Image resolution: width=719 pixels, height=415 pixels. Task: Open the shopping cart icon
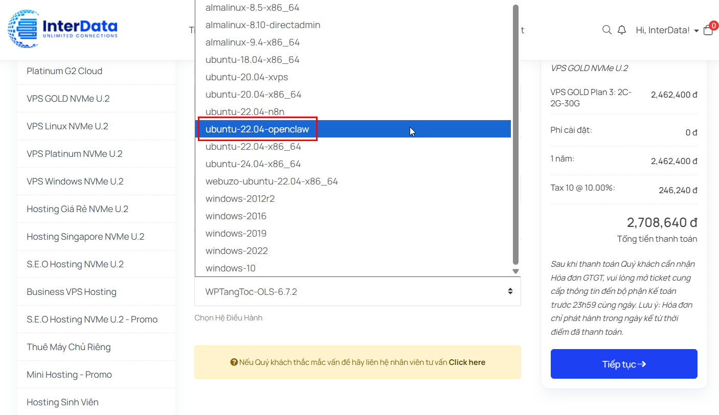point(708,30)
